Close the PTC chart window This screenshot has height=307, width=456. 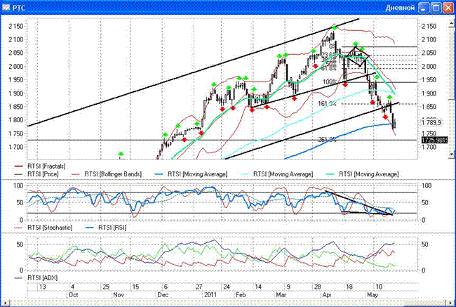click(448, 8)
